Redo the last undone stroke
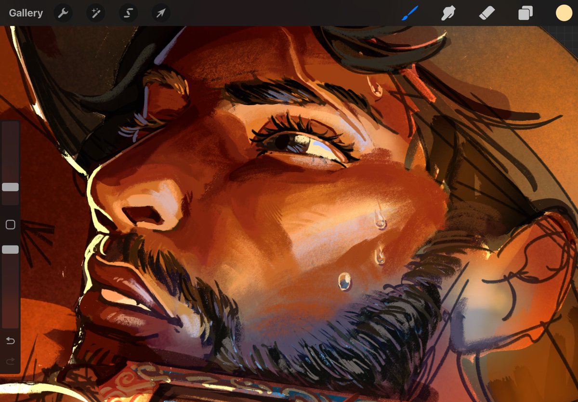Viewport: 578px width, 402px height. pyautogui.click(x=10, y=361)
